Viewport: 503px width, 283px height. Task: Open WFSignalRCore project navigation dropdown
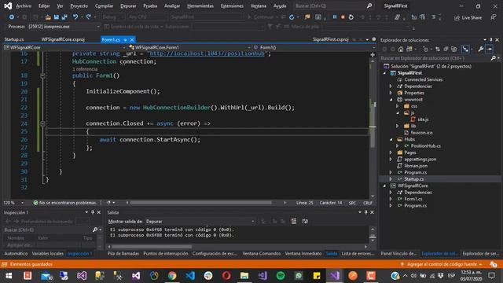point(124,47)
